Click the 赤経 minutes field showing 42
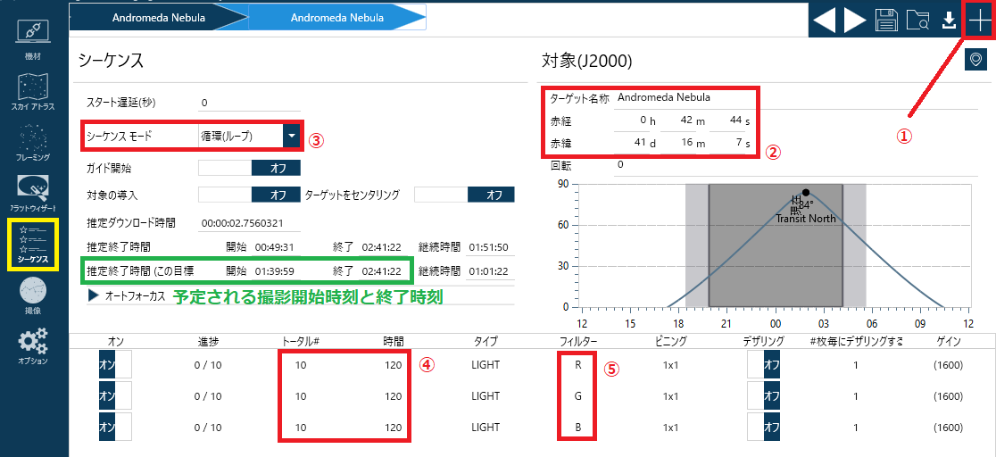Viewport: 996px width, 457px height. tap(677, 120)
